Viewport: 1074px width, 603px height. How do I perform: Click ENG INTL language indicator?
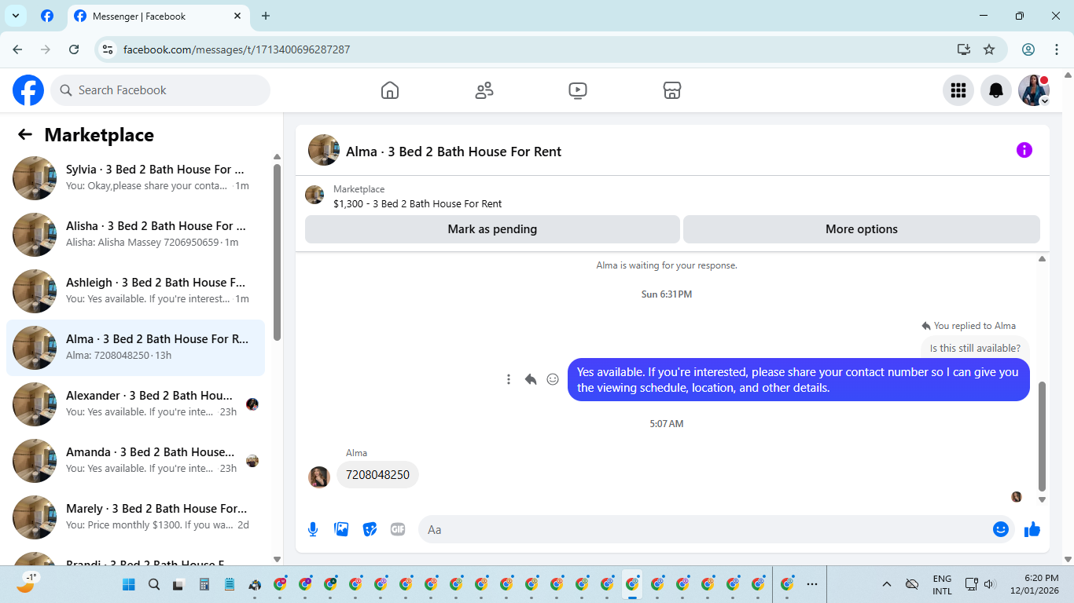[942, 584]
